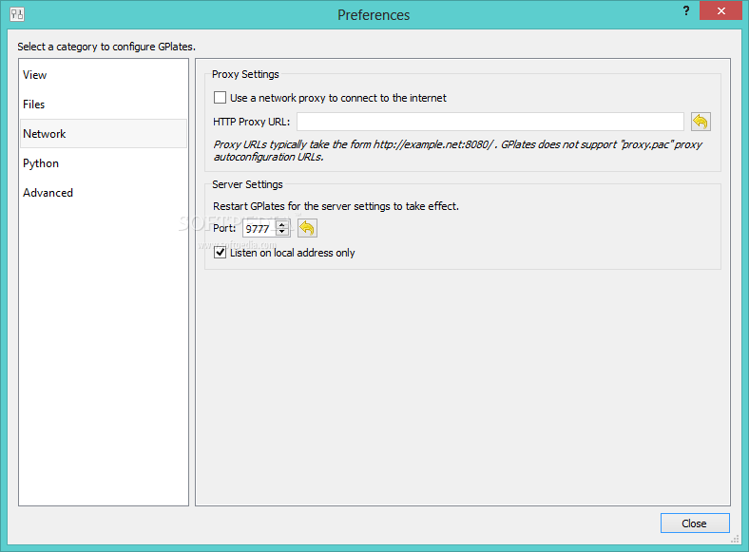This screenshot has height=552, width=749.
Task: Click inside the HTTP Proxy URL field
Action: coord(490,122)
